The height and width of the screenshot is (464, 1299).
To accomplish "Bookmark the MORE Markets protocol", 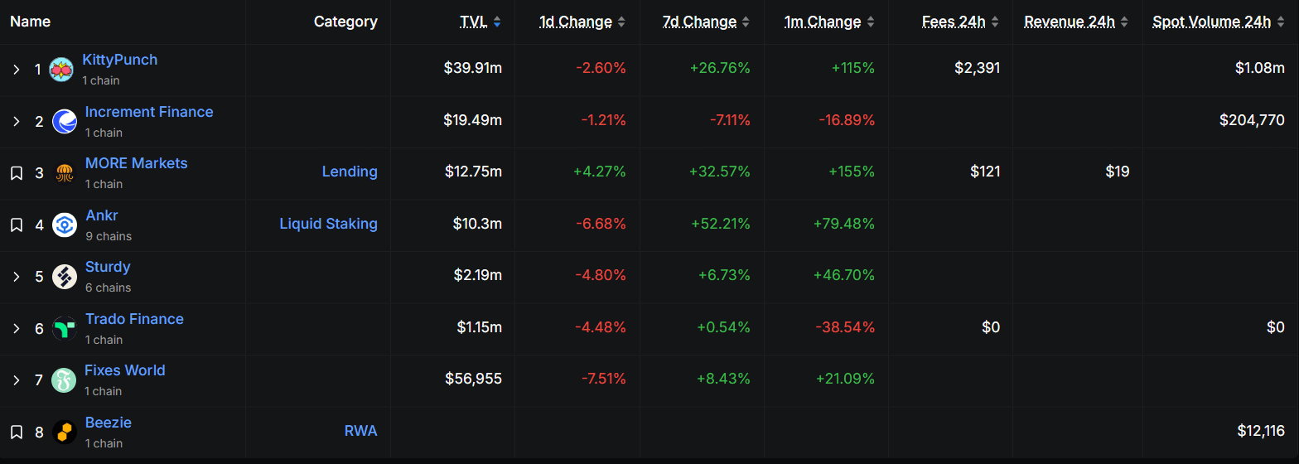I will (x=16, y=173).
